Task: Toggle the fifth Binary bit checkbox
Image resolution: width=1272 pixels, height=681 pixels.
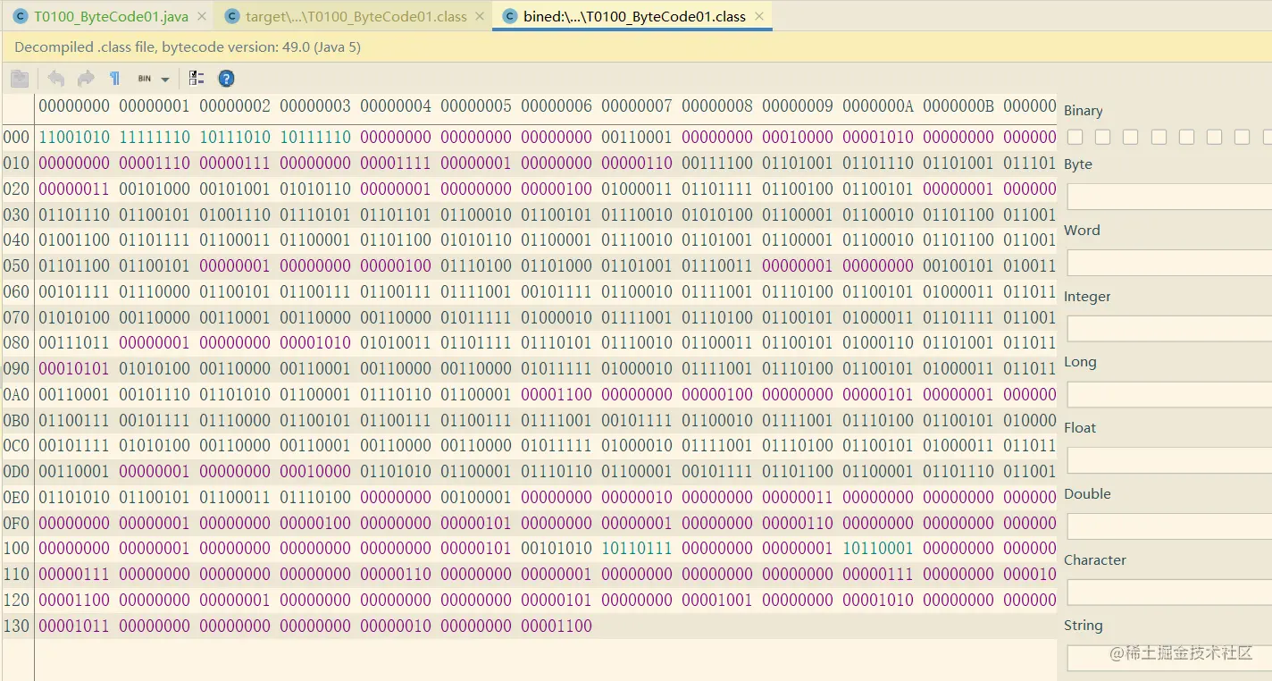Action: coord(1186,137)
